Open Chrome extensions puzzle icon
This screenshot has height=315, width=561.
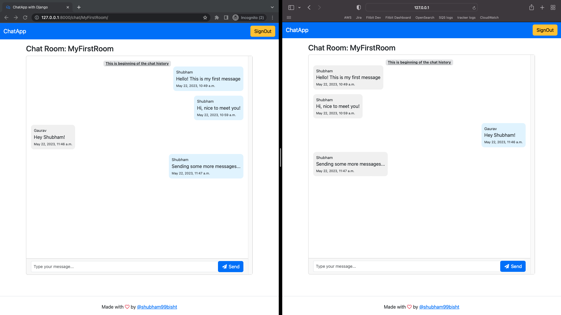pos(217,17)
